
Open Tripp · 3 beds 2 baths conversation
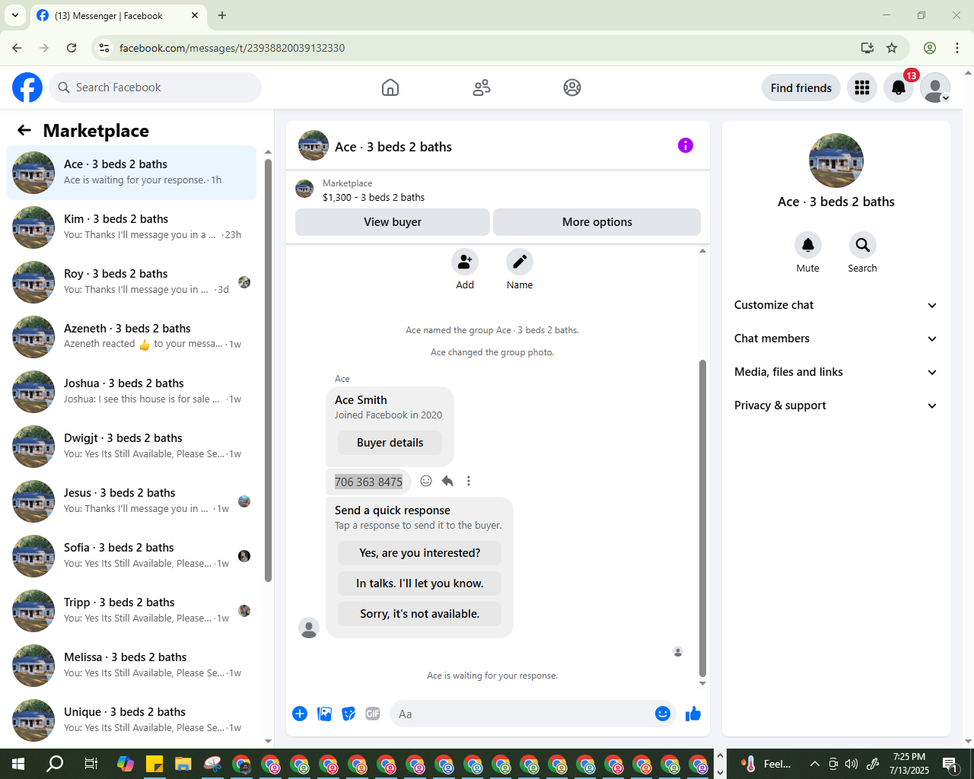(131, 611)
